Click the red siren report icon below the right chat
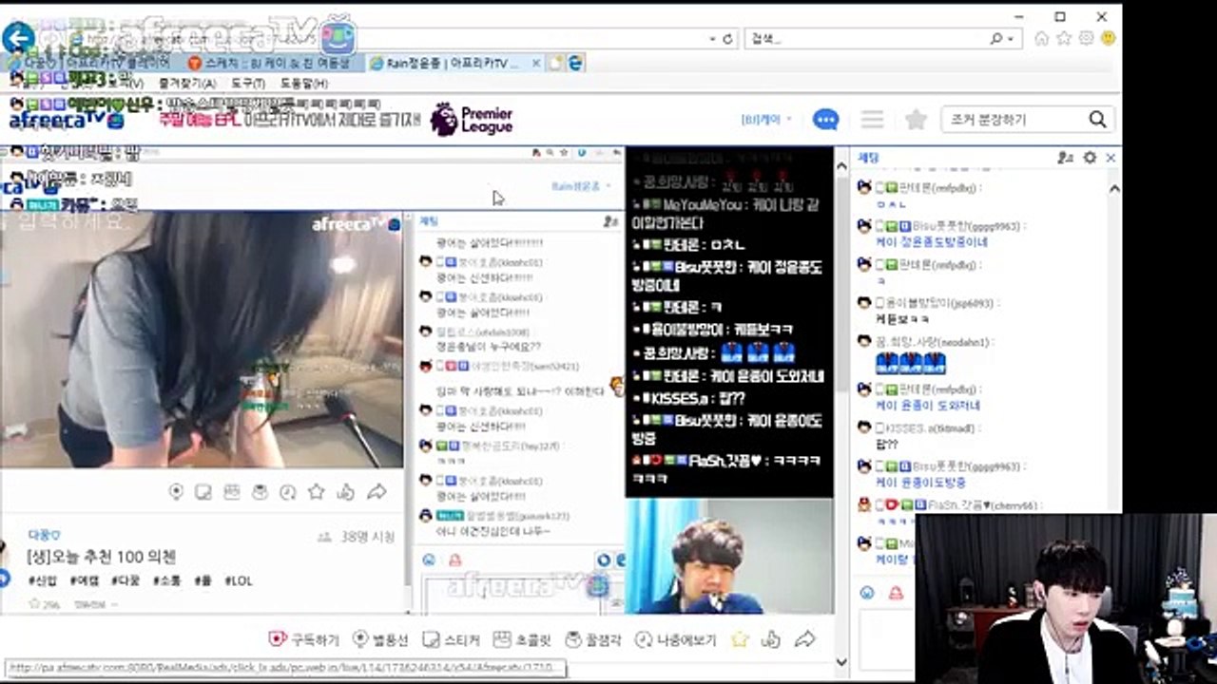The width and height of the screenshot is (1217, 684). pos(895,592)
